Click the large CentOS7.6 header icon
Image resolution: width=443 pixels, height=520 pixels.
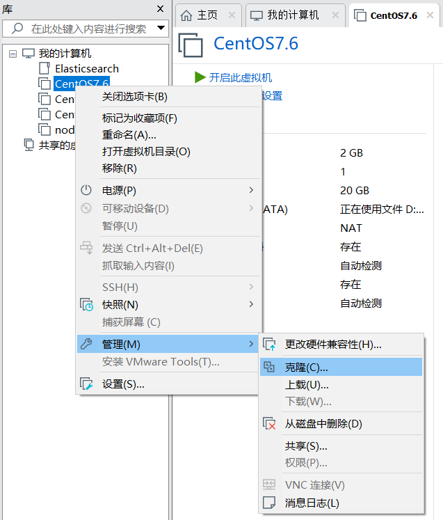click(191, 45)
